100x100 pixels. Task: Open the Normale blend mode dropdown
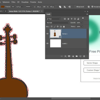[58, 23]
